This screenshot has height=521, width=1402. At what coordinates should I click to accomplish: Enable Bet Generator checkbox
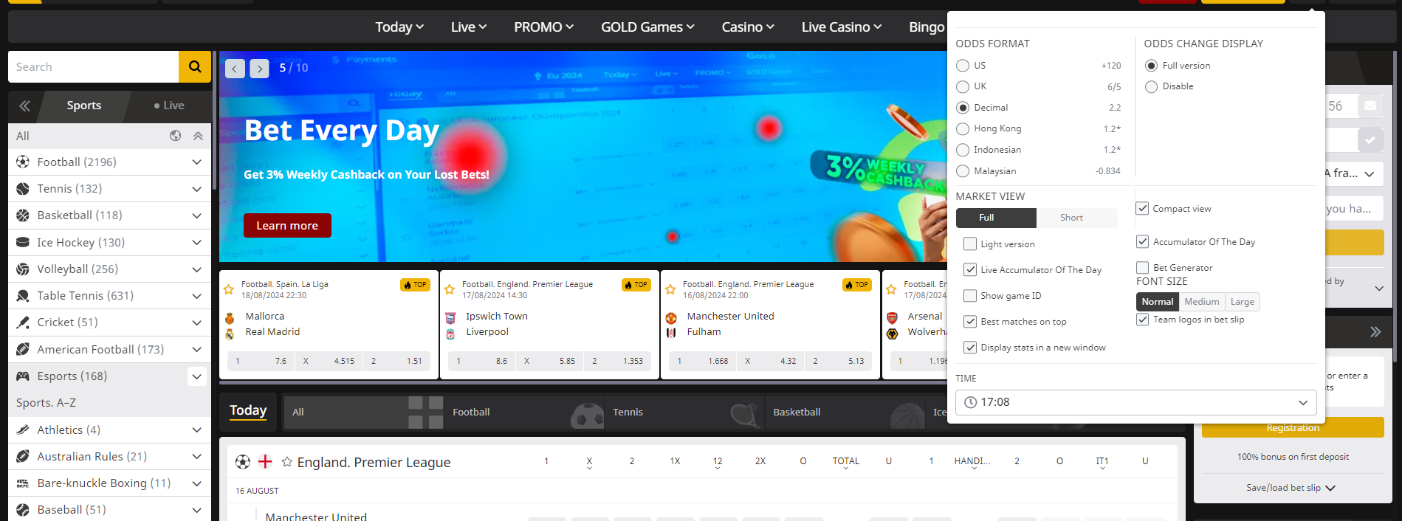[x=1142, y=267]
